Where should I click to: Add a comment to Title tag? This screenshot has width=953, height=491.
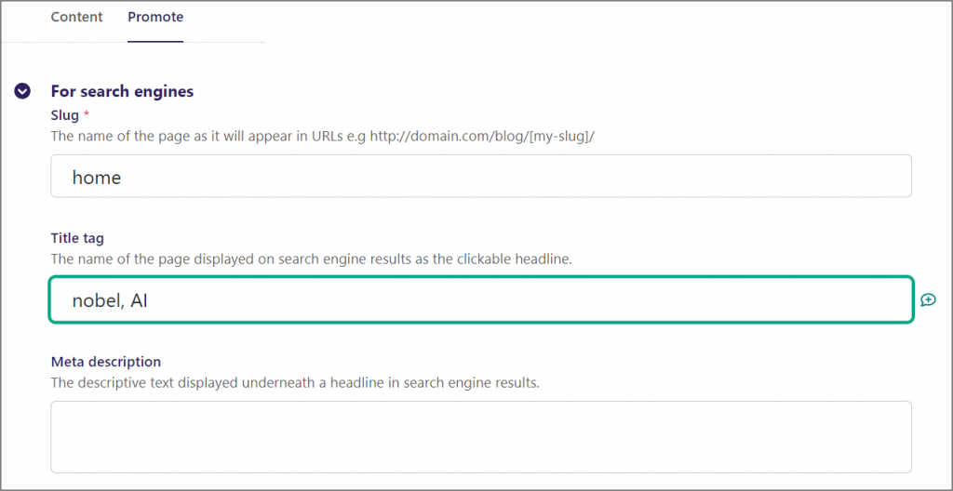click(x=928, y=299)
